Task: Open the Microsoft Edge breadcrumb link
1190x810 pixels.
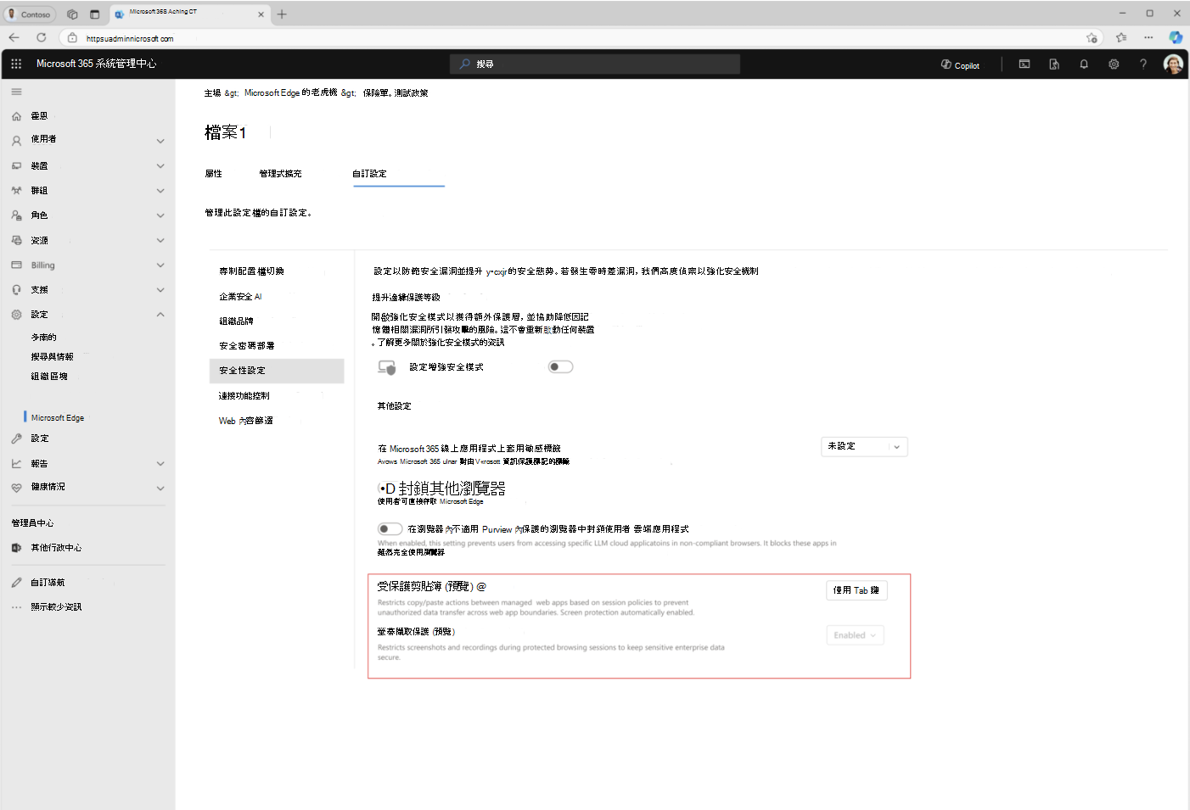Action: (x=291, y=93)
